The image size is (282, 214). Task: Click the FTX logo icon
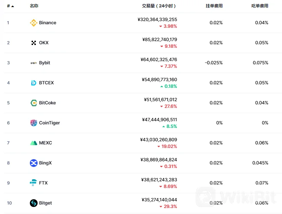[x=33, y=183]
